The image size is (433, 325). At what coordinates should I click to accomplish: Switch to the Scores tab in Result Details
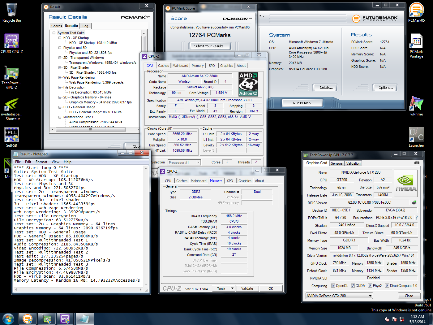(57, 26)
